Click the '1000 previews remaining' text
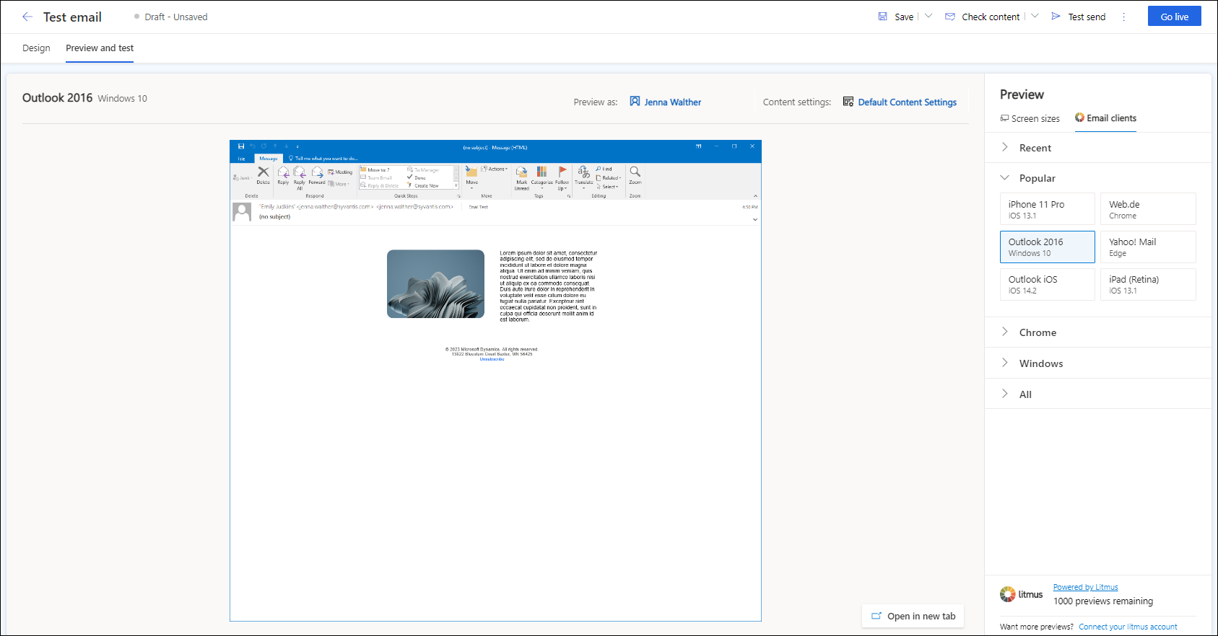Viewport: 1218px width, 636px height. pyautogui.click(x=1103, y=601)
